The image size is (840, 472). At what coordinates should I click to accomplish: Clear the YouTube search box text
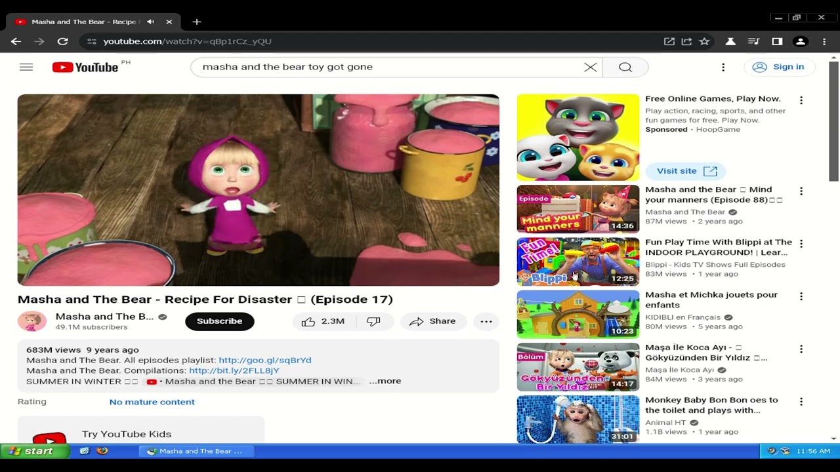click(591, 67)
